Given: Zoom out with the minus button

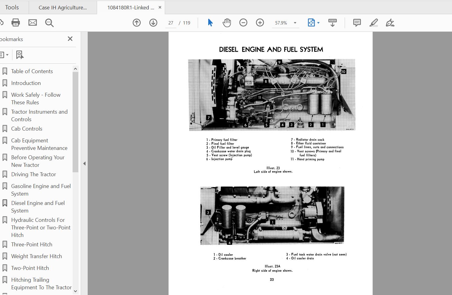Looking at the screenshot, I should [x=243, y=23].
